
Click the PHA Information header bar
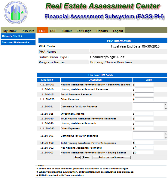[103, 41]
